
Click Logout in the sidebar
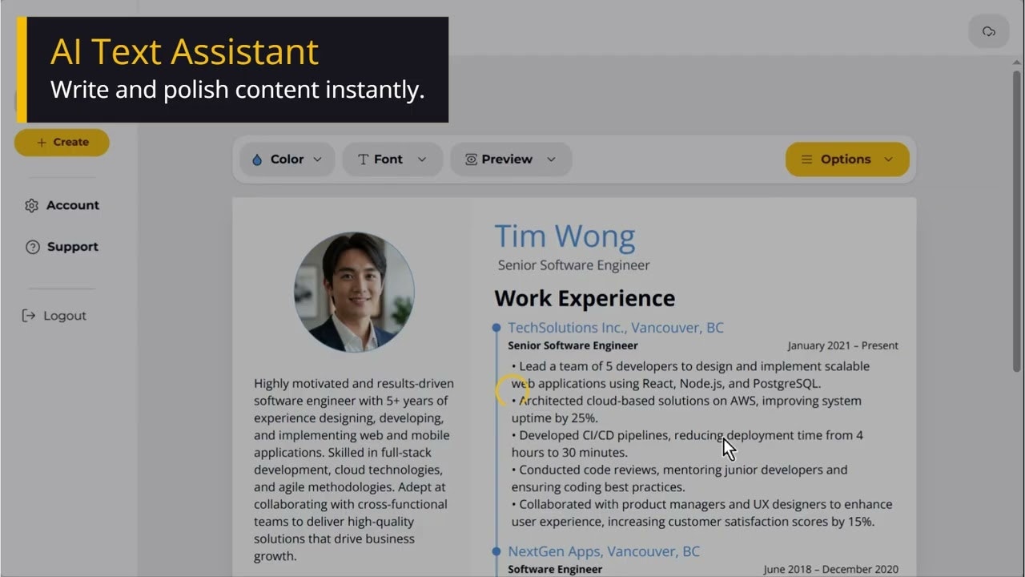(54, 316)
